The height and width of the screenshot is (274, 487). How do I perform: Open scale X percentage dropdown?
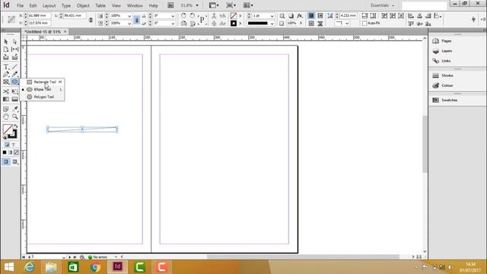pyautogui.click(x=129, y=16)
